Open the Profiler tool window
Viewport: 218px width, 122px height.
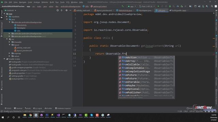[48, 108]
